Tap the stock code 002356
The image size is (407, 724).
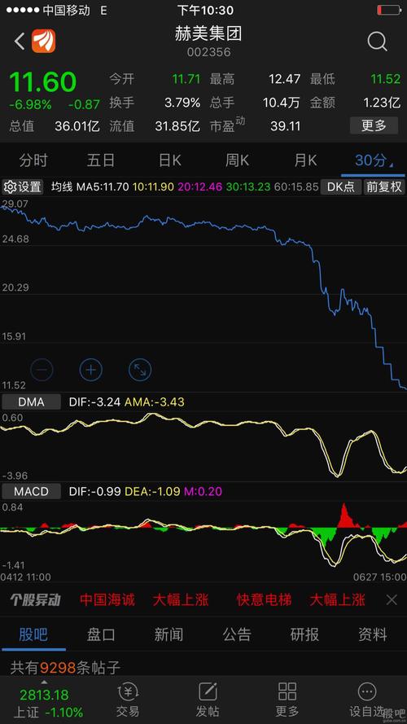click(x=208, y=52)
